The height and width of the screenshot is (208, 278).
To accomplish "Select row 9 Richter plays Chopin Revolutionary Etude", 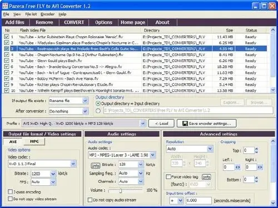I will (135, 85).
